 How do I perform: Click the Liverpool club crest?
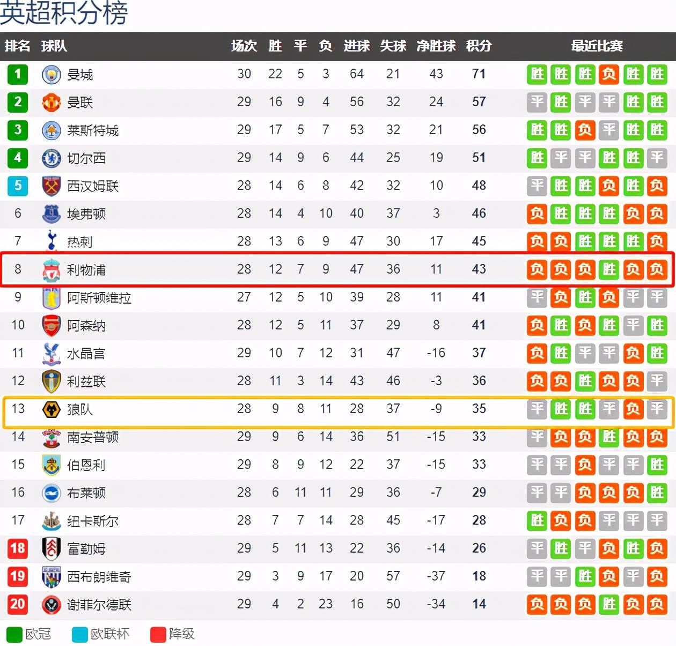pos(52,270)
